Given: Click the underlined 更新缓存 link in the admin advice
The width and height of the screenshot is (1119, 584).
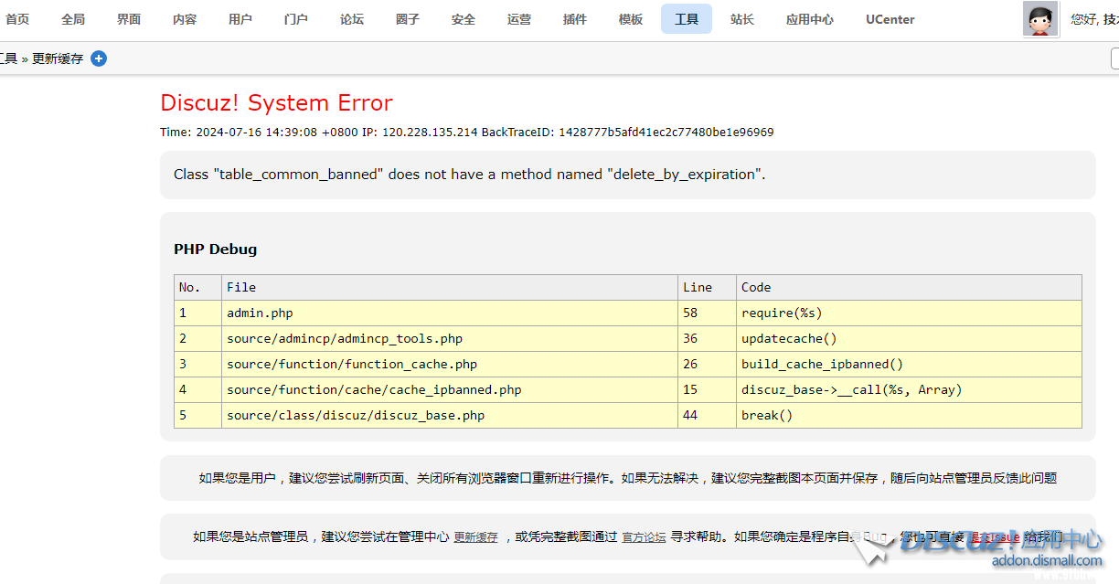Looking at the screenshot, I should [x=476, y=537].
